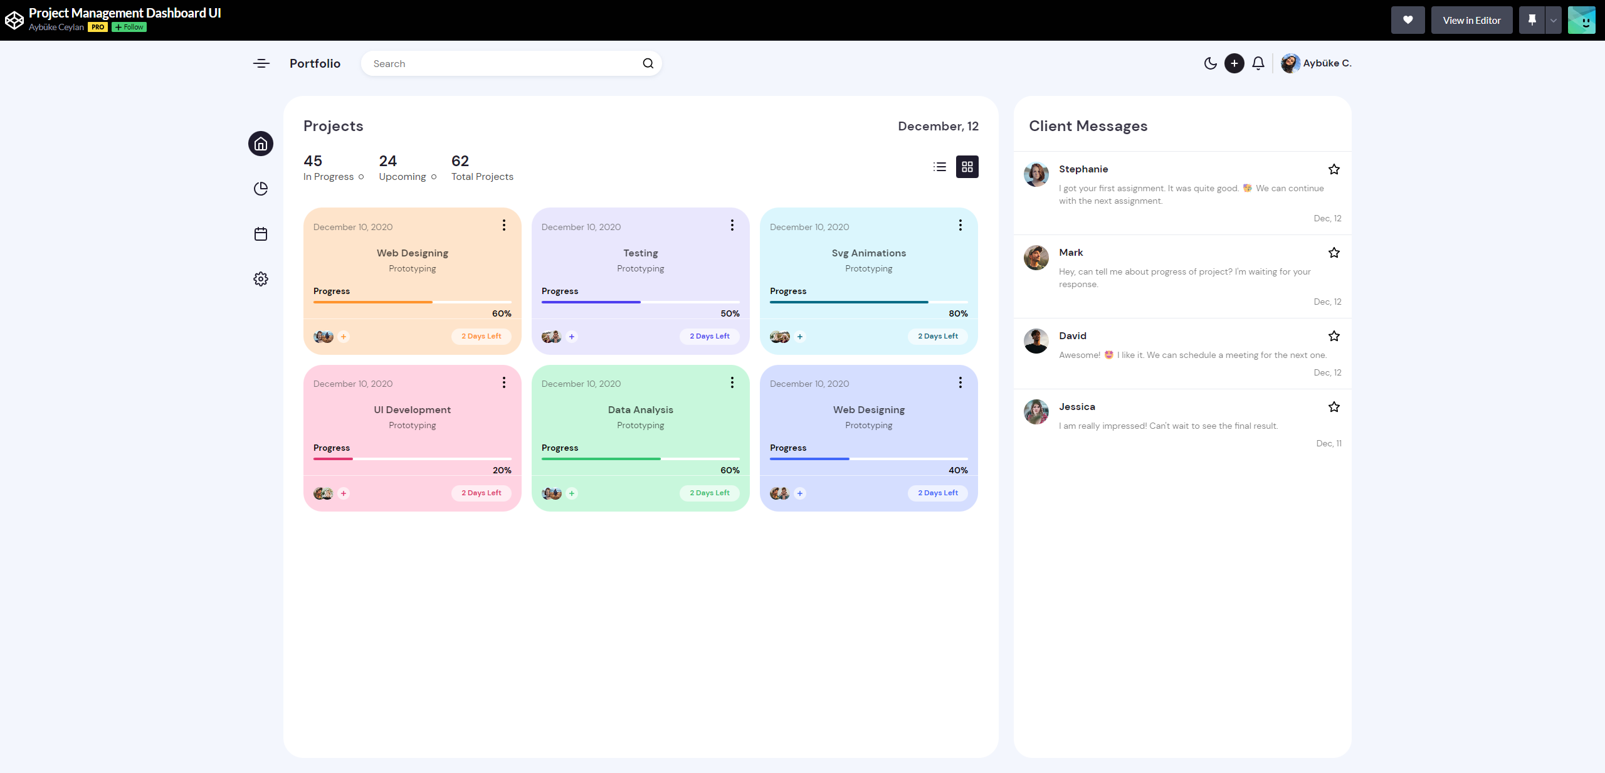Click inside the Search input field
The height and width of the screenshot is (773, 1605).
502,63
